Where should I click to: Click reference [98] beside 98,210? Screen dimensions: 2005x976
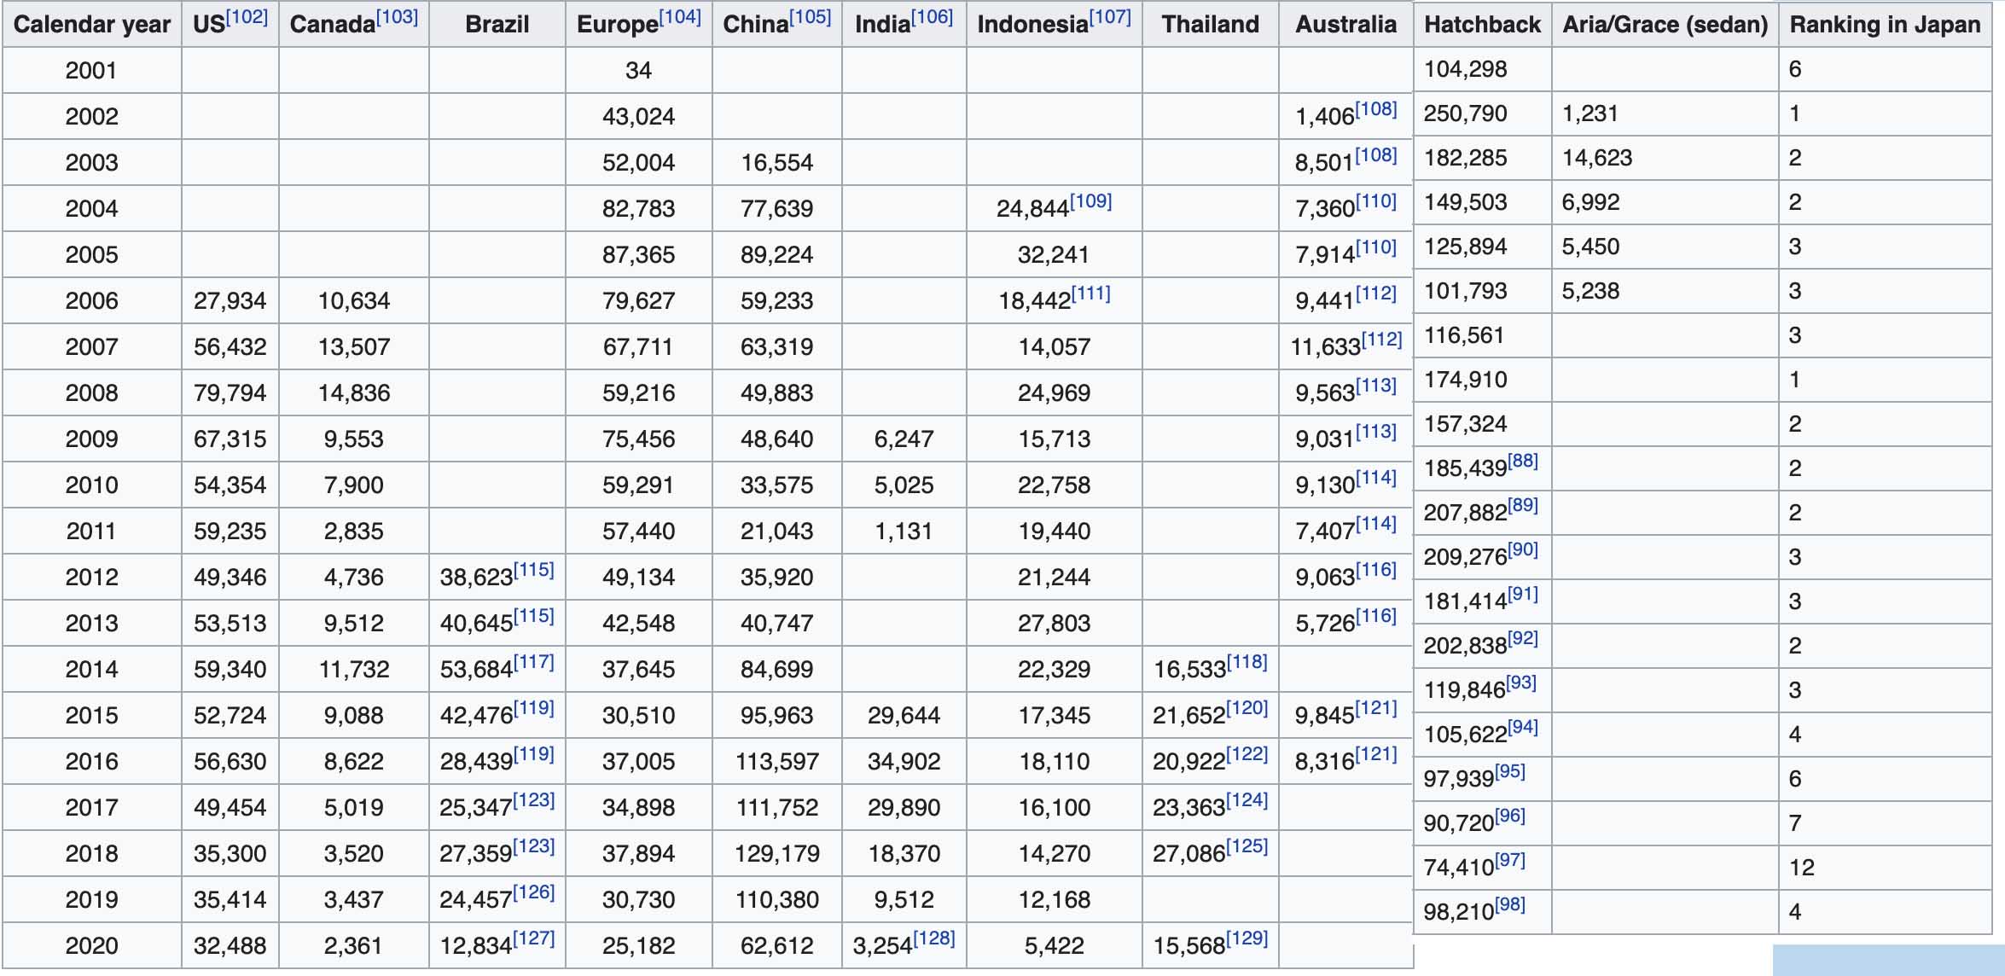click(x=1509, y=904)
